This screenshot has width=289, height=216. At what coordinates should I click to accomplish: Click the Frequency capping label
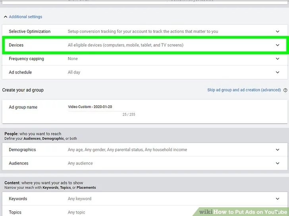point(26,59)
